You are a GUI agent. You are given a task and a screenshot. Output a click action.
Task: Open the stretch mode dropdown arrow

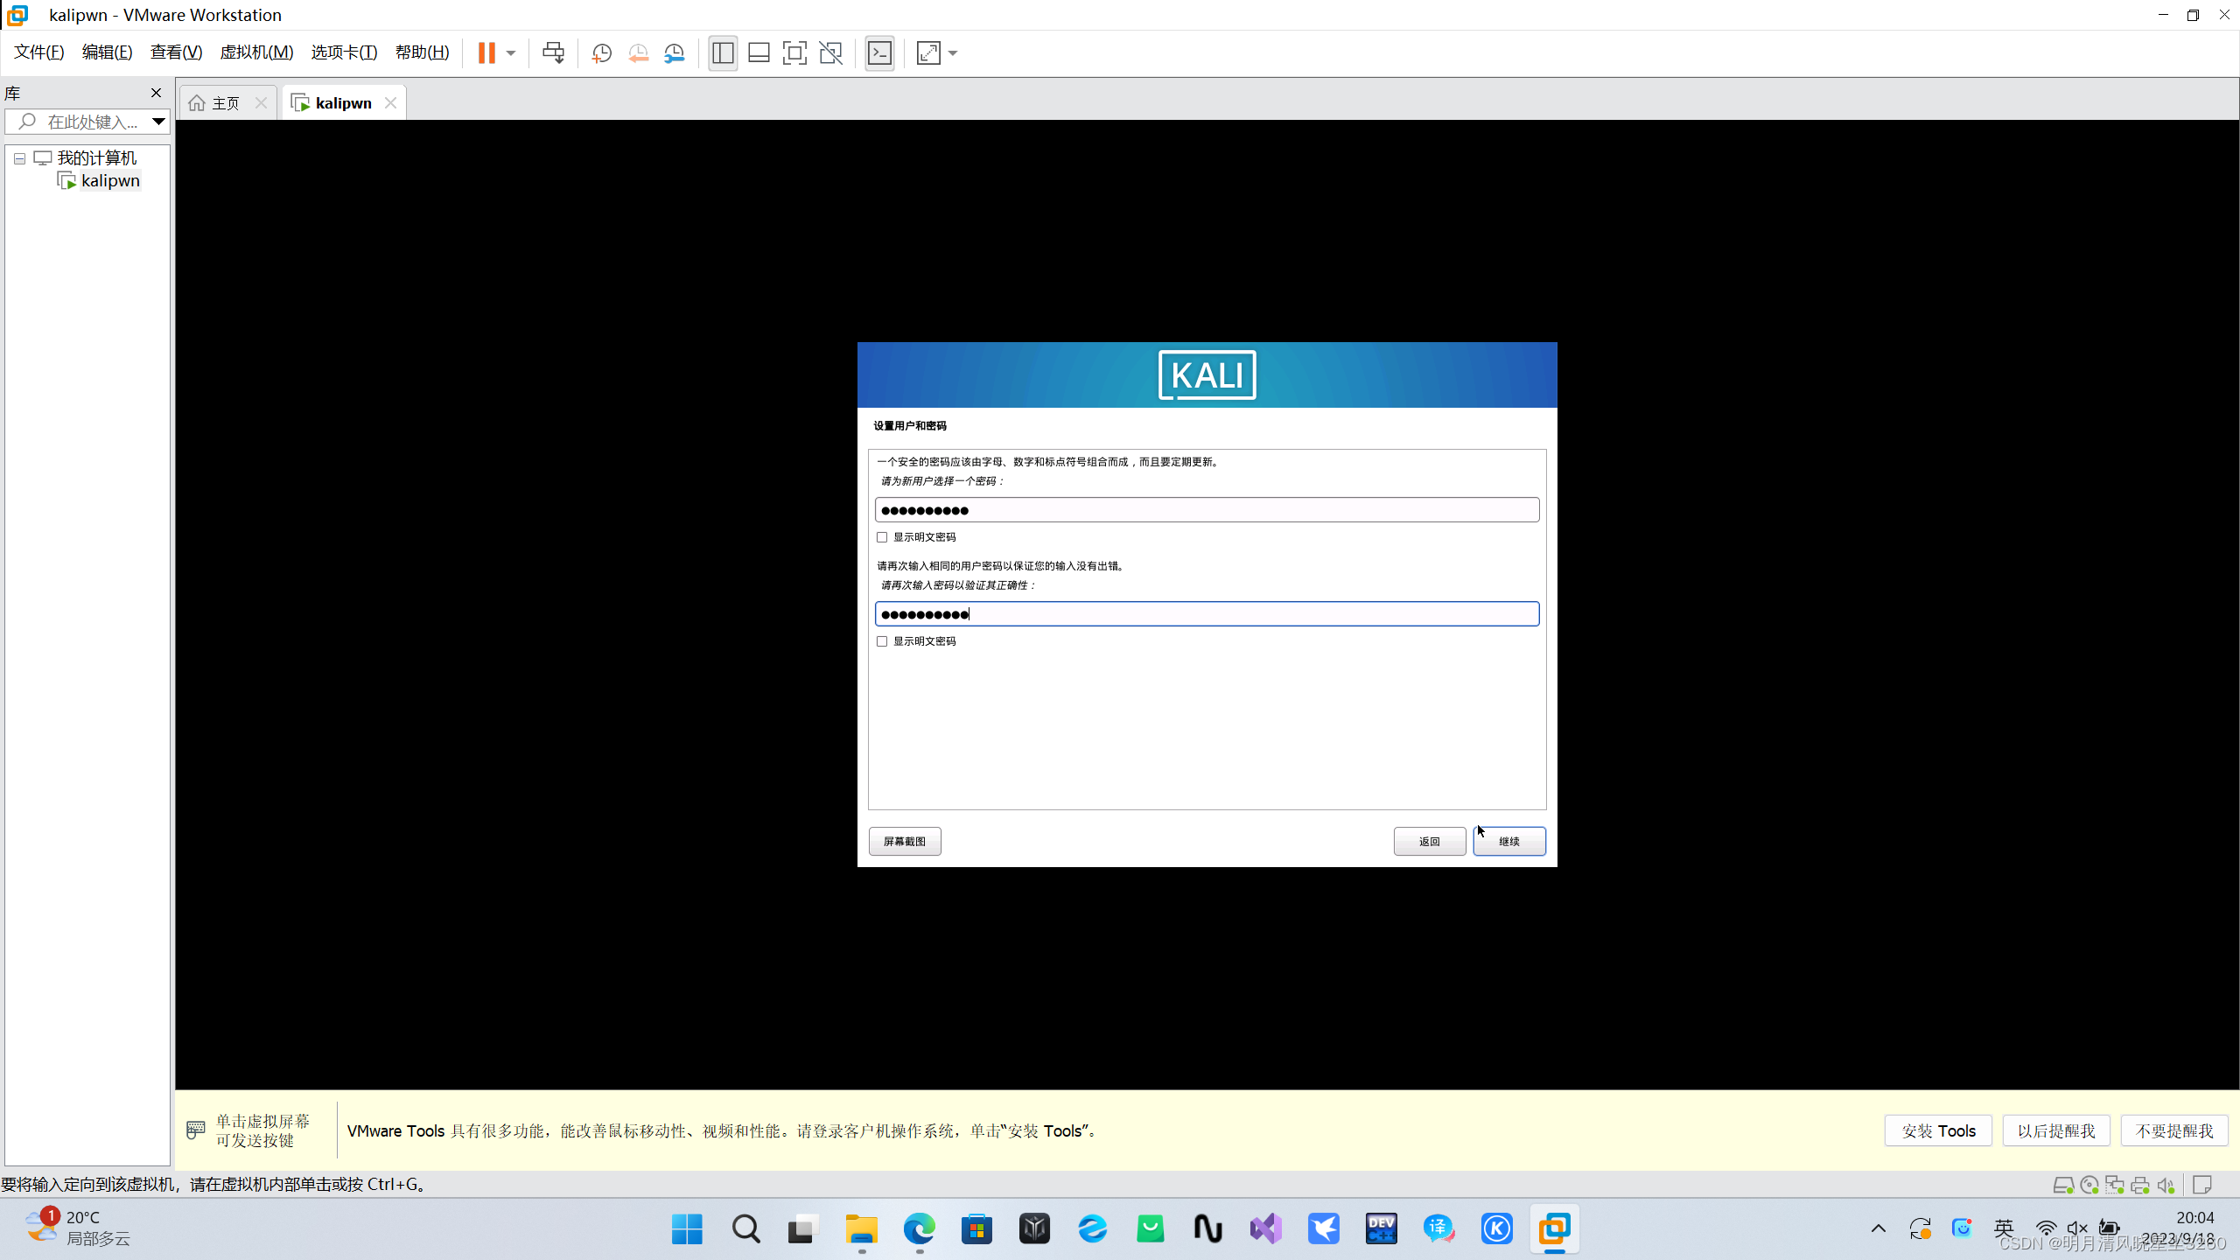tap(953, 53)
